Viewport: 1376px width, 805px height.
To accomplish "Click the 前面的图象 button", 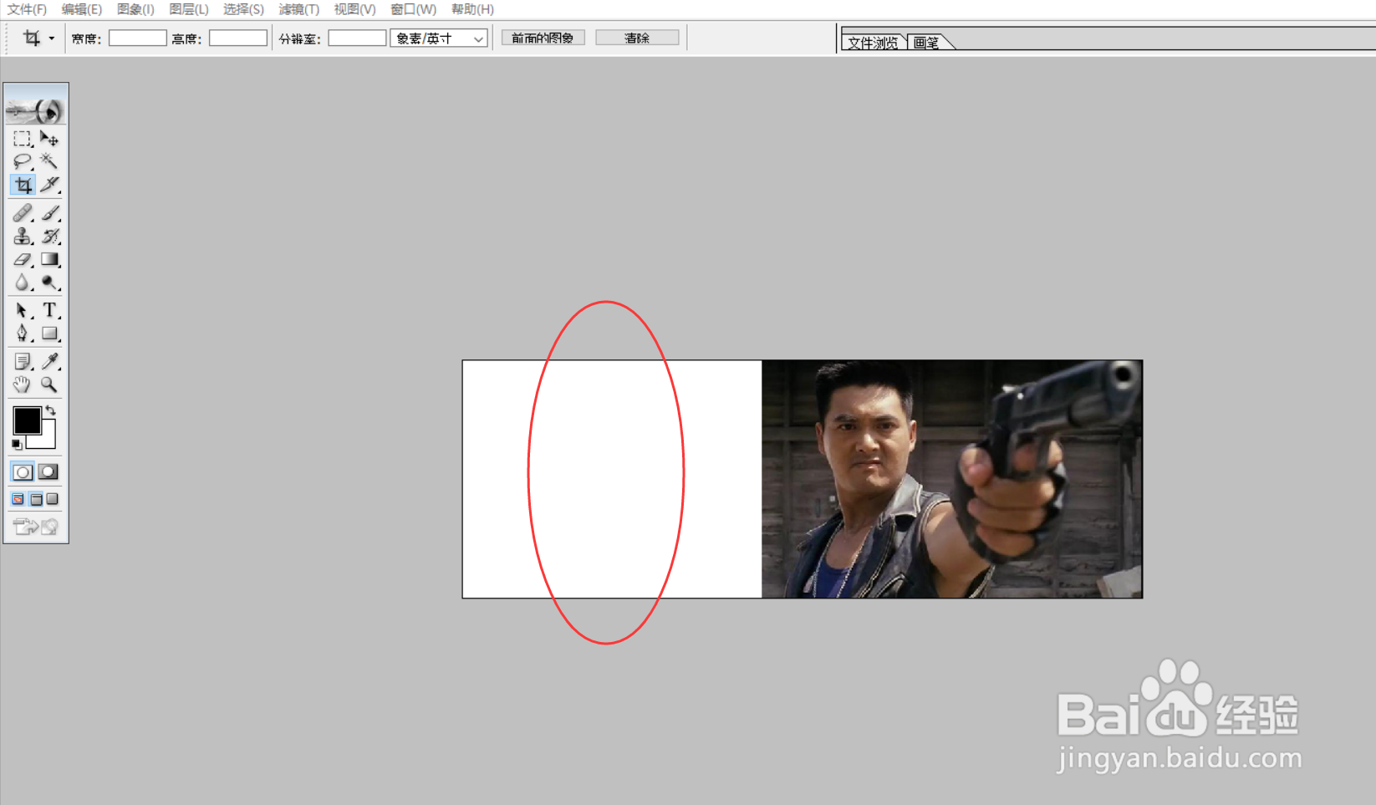I will (x=543, y=38).
